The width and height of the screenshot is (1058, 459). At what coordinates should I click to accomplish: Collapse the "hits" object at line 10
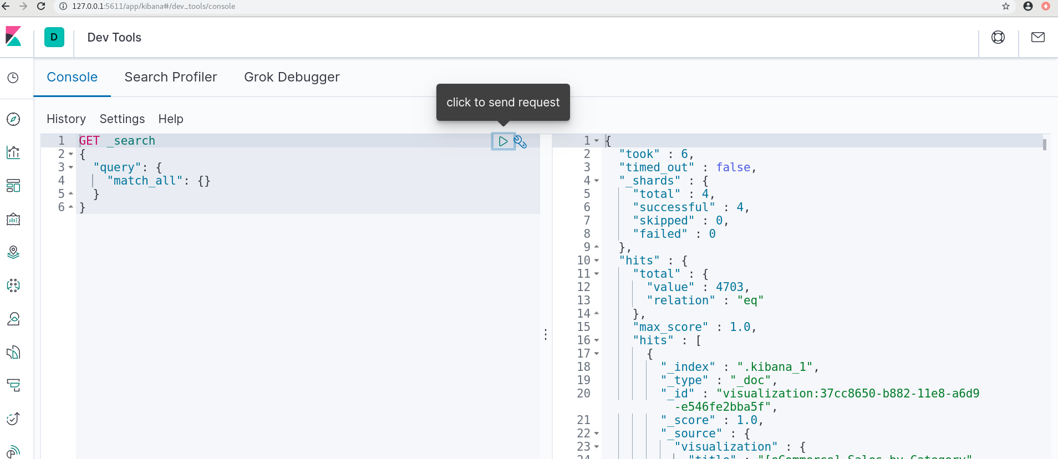point(597,261)
